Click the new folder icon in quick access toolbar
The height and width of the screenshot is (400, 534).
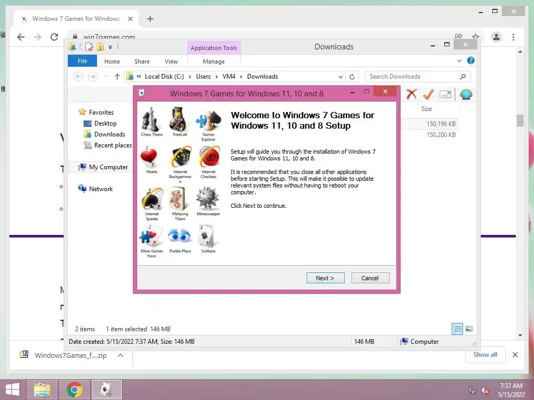(x=100, y=47)
